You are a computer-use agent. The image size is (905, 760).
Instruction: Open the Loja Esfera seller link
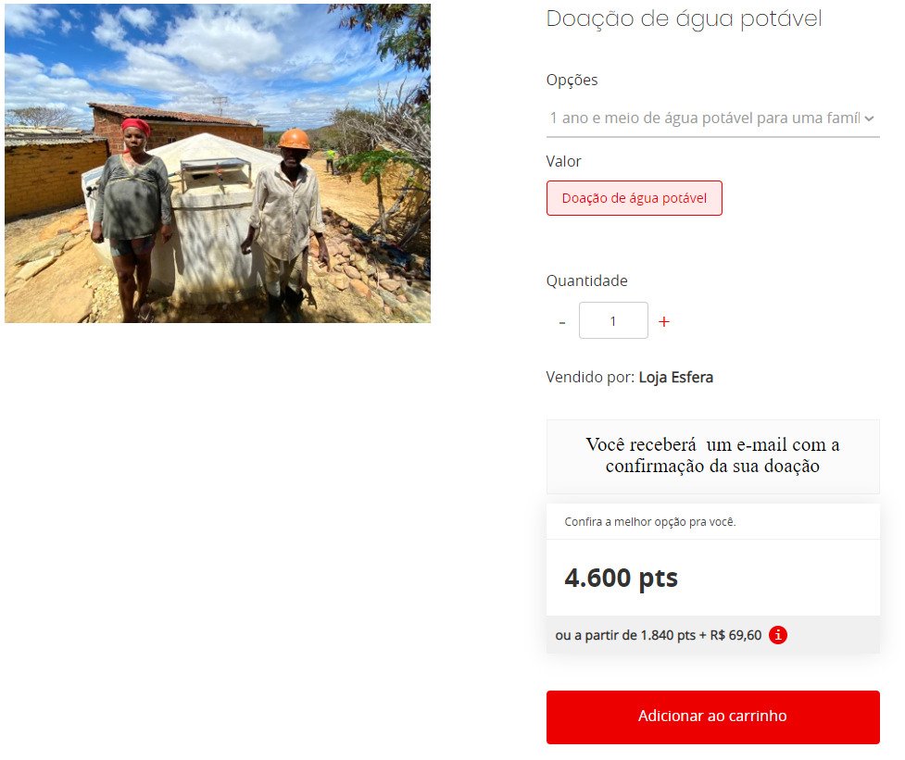point(675,377)
